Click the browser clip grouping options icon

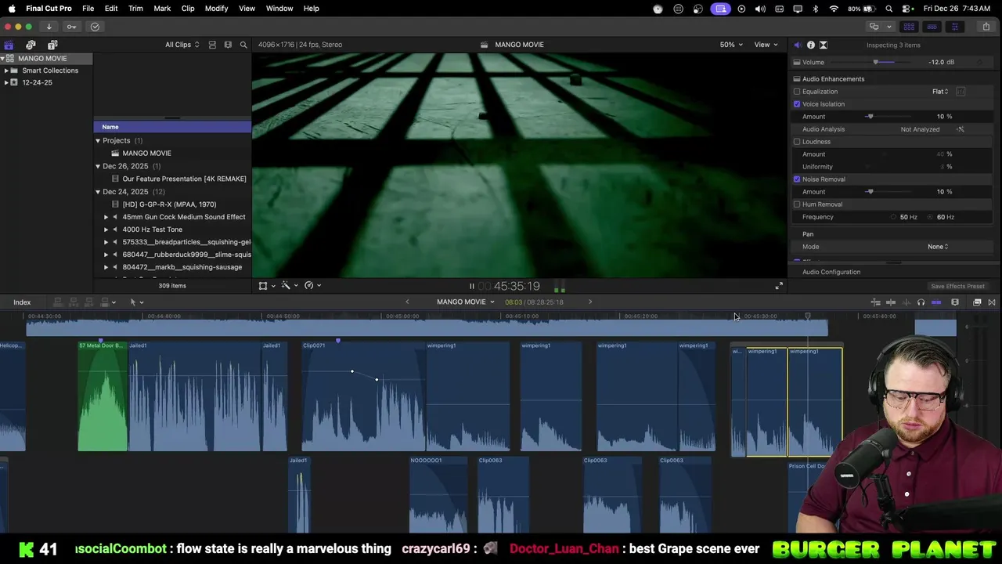pos(228,45)
